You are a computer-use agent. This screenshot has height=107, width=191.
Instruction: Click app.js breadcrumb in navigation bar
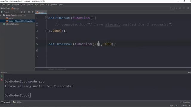[x=15, y=8]
